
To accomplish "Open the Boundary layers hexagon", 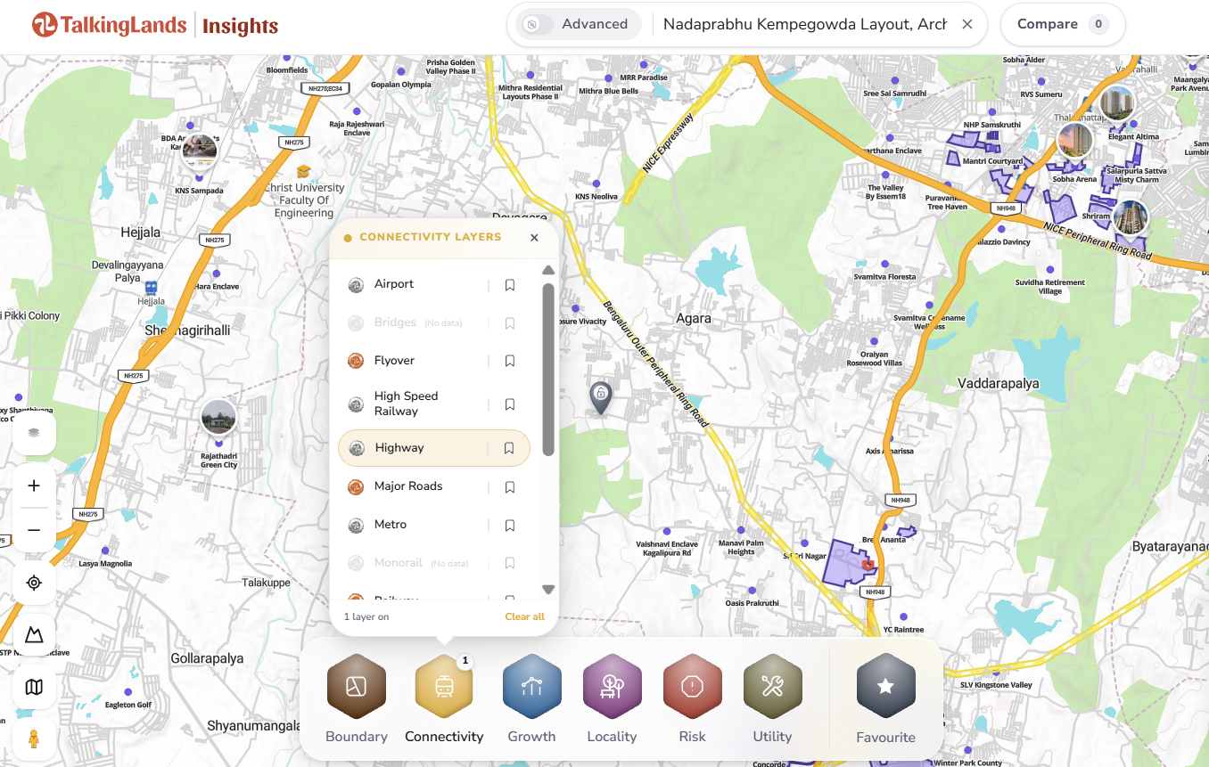I will pyautogui.click(x=357, y=686).
